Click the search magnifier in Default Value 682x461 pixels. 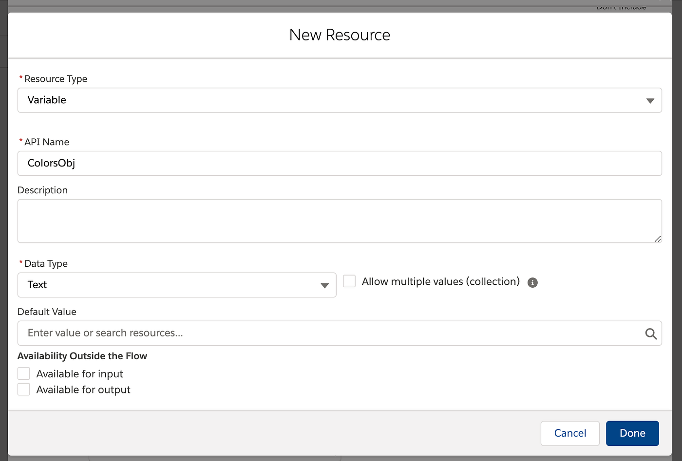point(651,333)
